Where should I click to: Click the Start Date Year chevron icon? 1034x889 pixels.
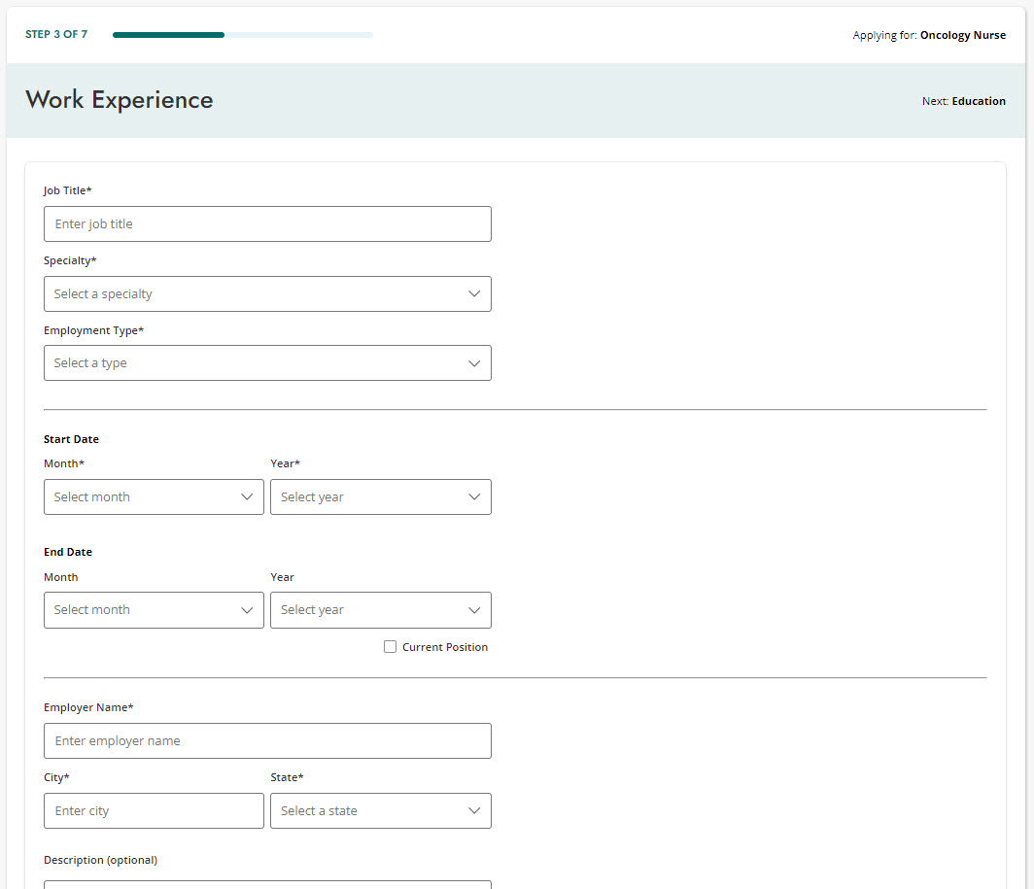click(x=474, y=496)
